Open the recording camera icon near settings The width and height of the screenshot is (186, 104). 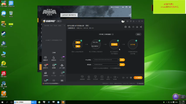[x=123, y=78]
